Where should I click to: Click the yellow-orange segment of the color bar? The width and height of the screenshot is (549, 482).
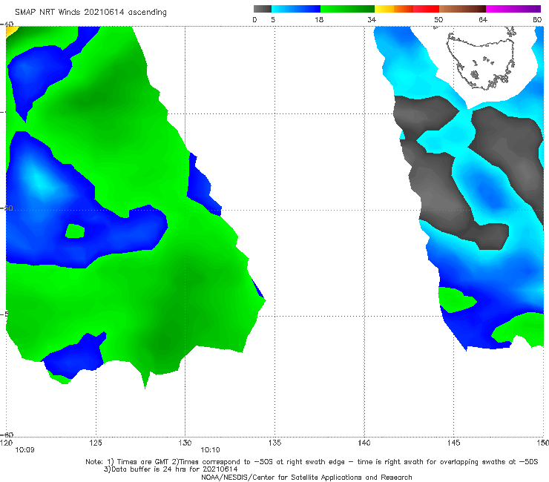(394, 9)
